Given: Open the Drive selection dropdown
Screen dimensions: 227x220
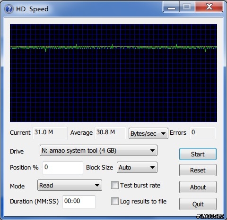Looking at the screenshot, I should point(98,150).
